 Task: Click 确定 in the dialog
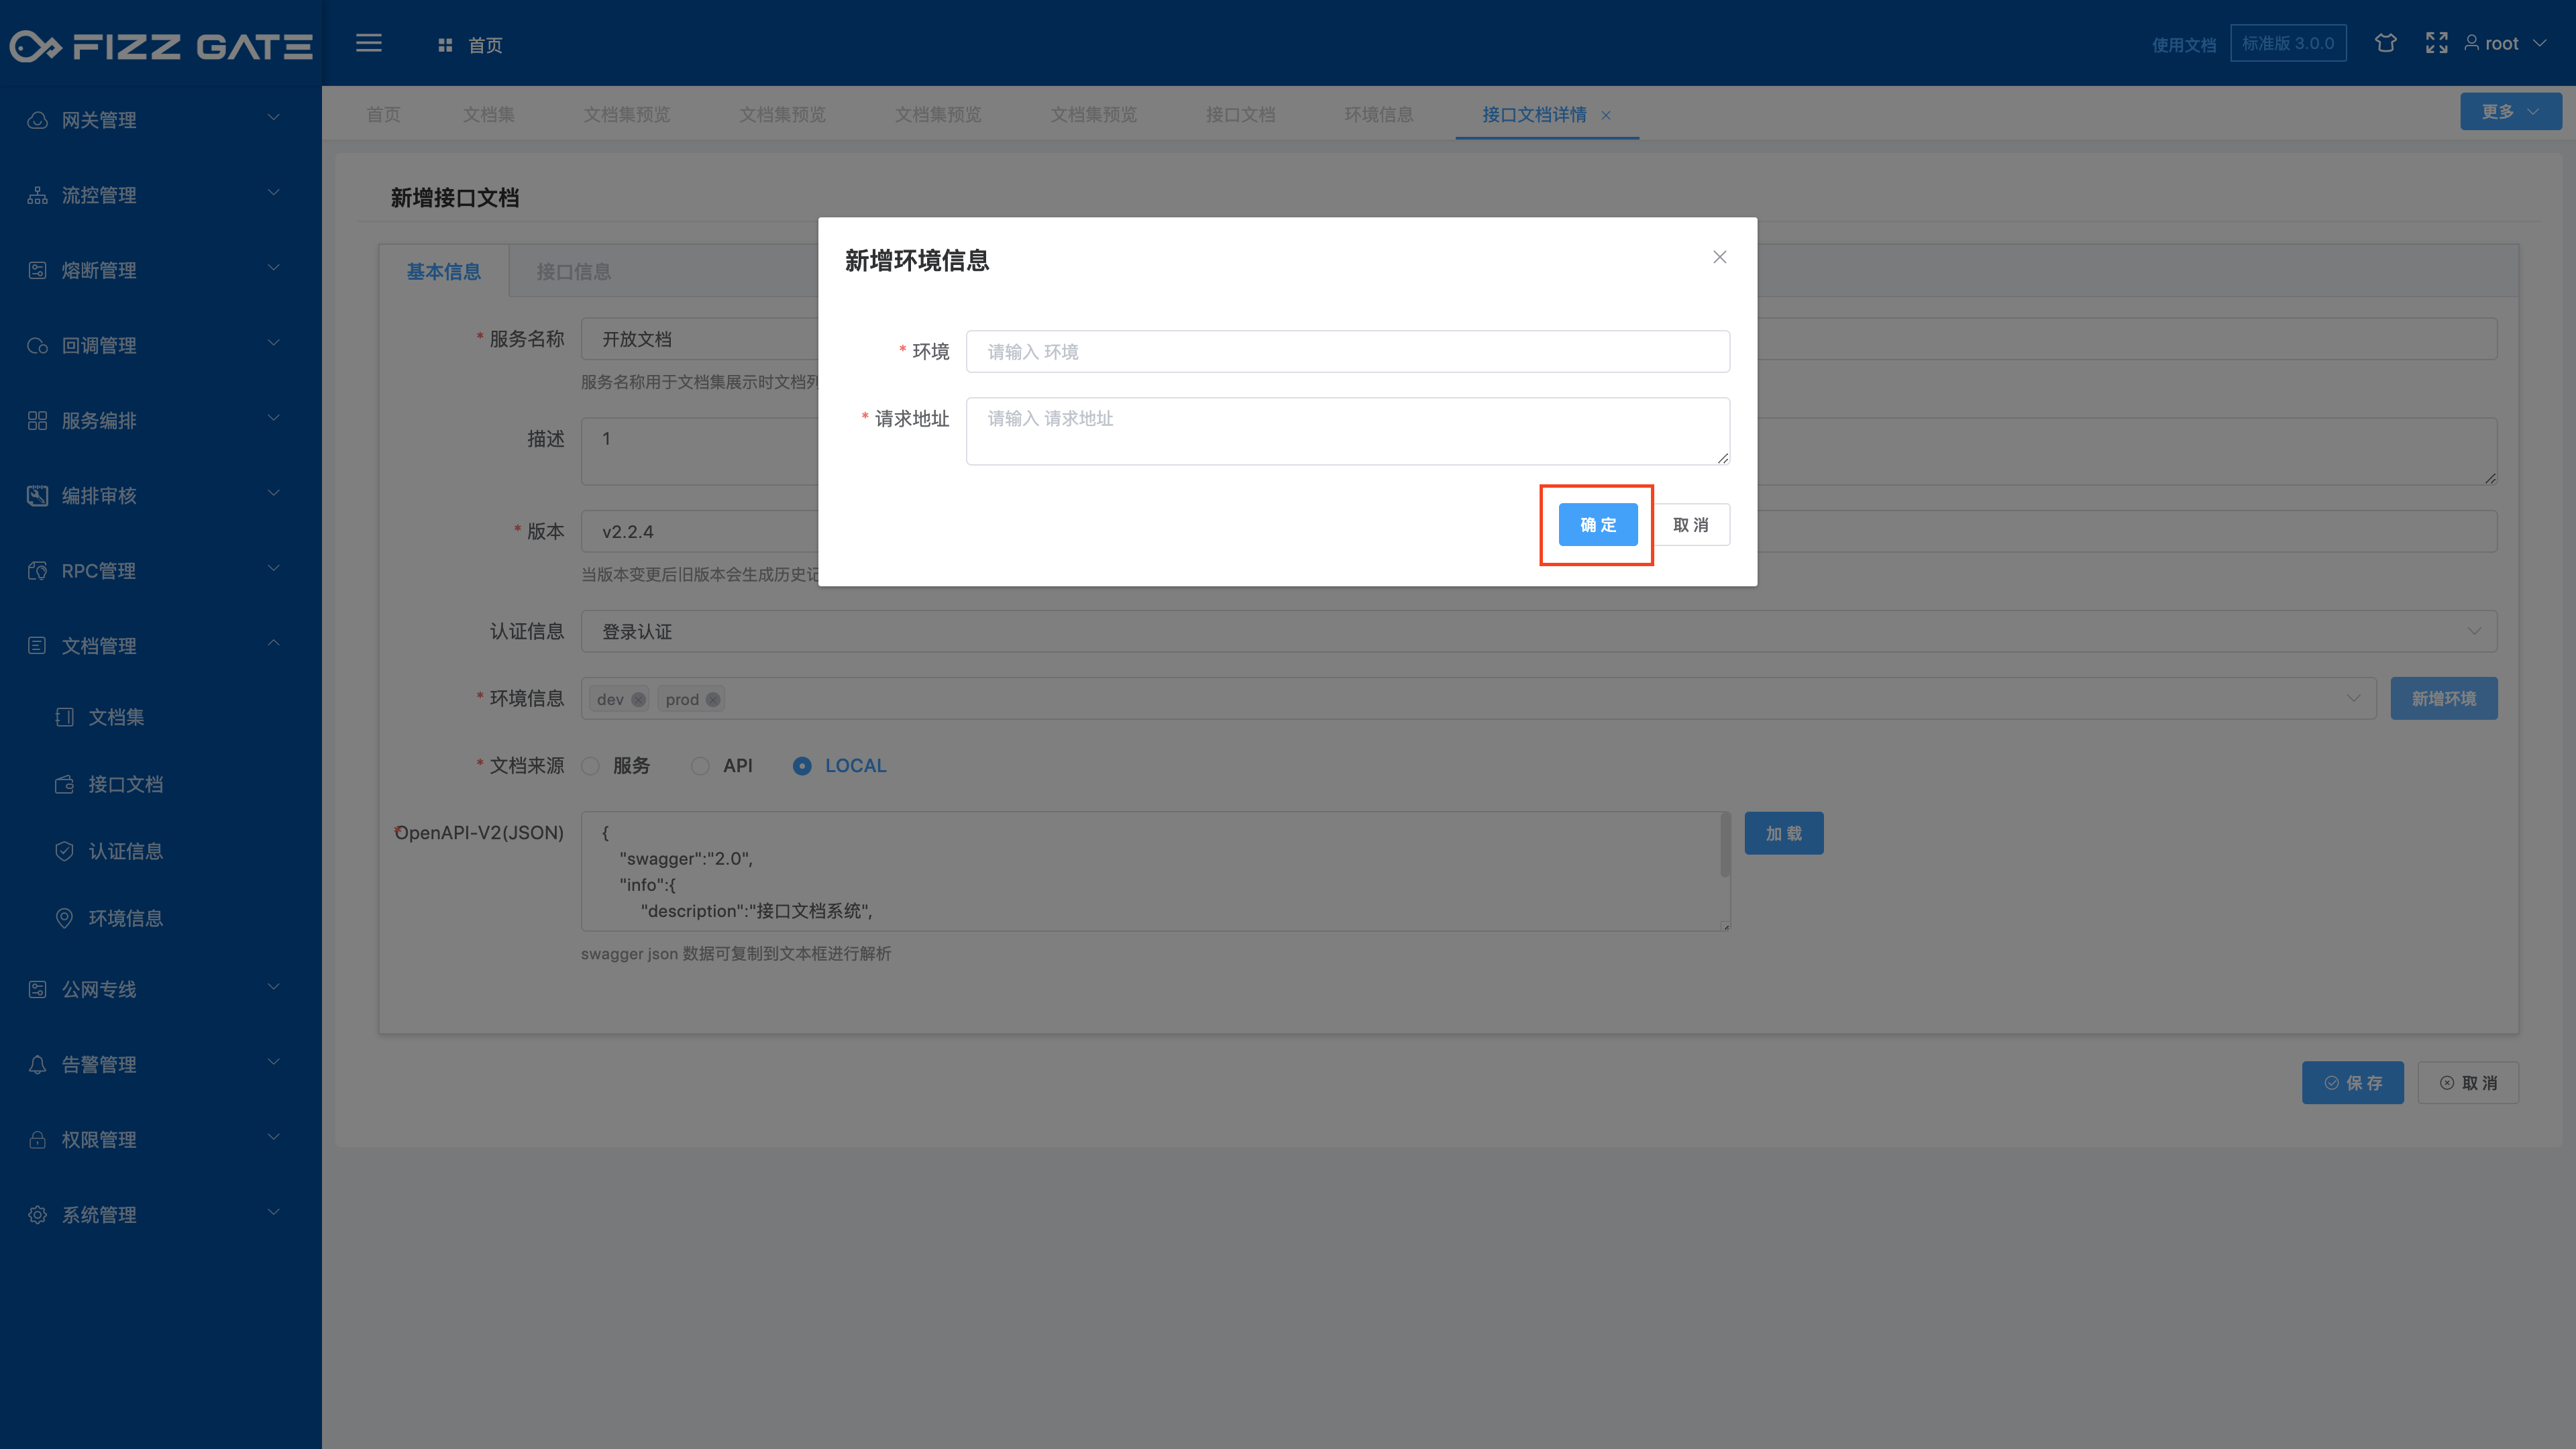pos(1598,525)
